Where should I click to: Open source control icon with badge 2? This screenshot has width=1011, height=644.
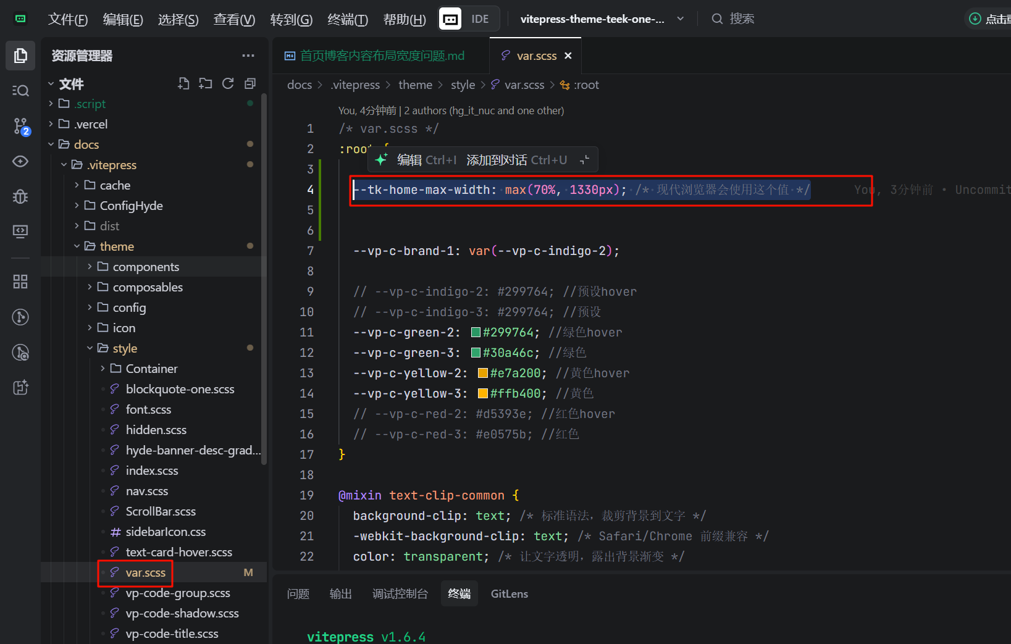click(x=20, y=127)
